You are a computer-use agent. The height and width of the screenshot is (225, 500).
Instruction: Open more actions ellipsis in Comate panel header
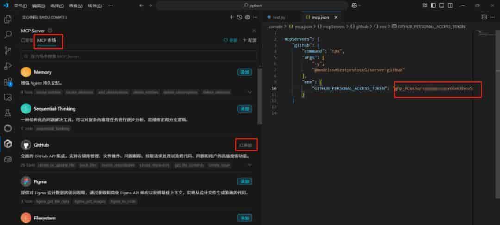(x=255, y=17)
